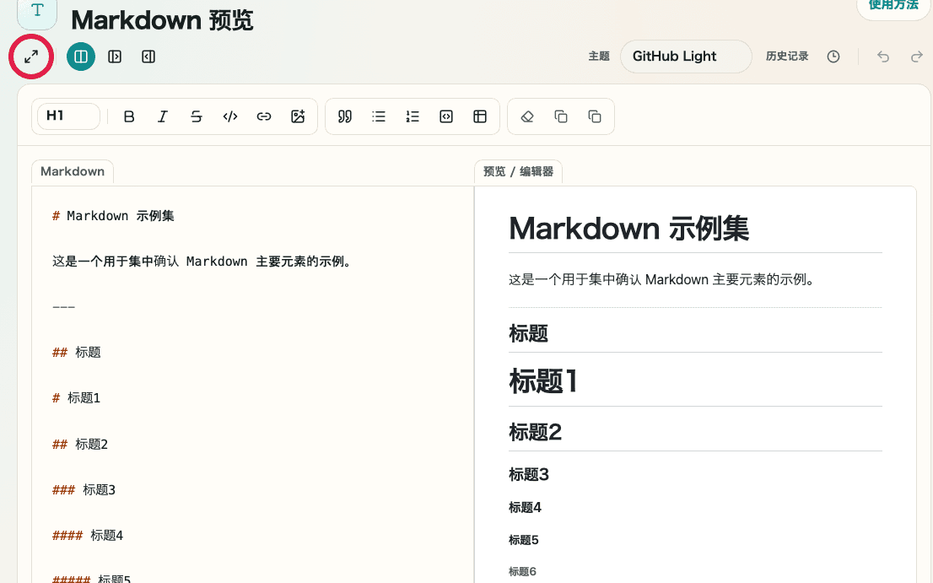Open the H1 heading level dropdown
This screenshot has width=933, height=583.
67,116
